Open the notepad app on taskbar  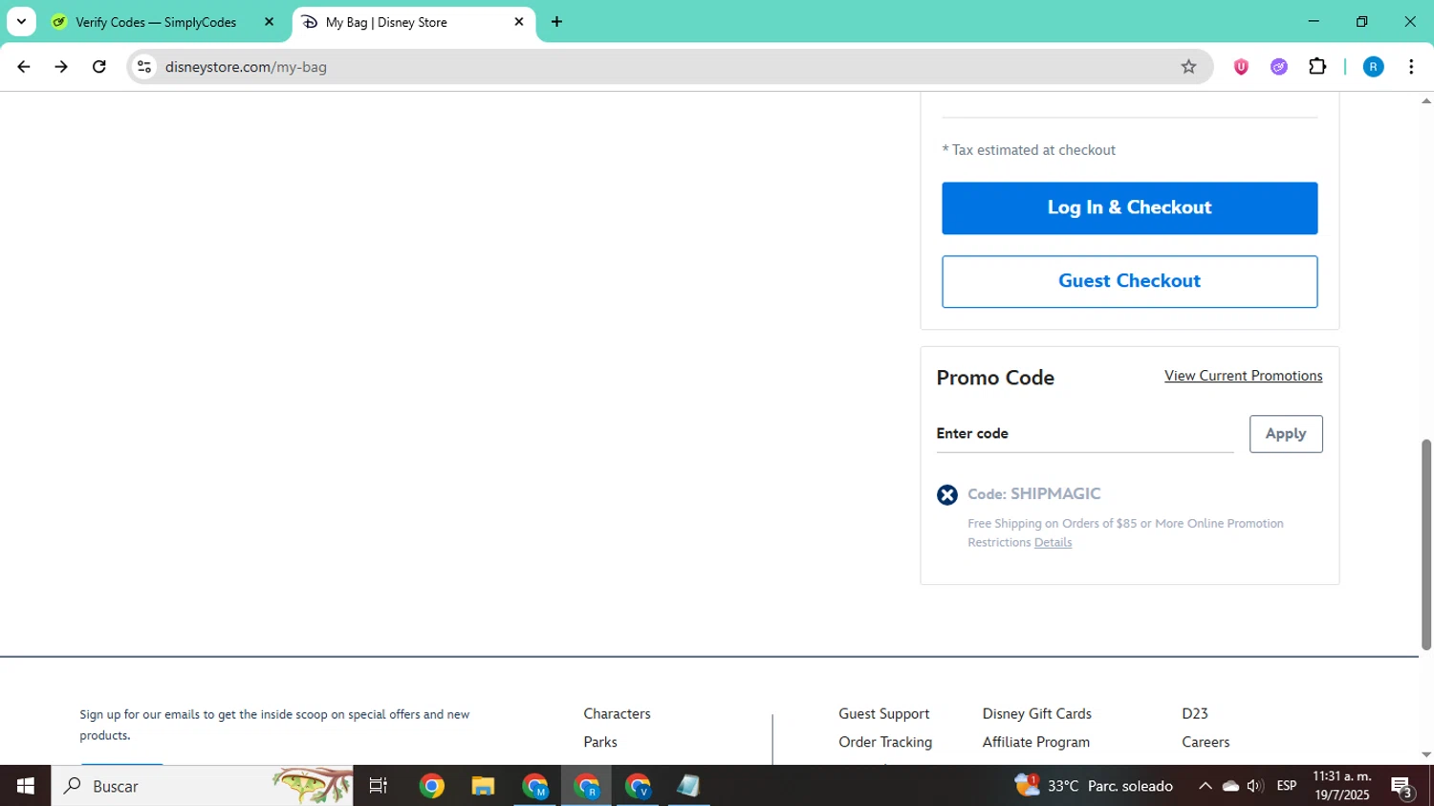[x=688, y=786]
